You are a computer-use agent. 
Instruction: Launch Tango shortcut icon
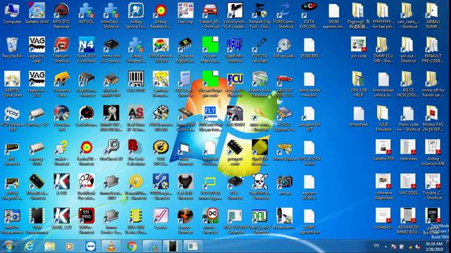tap(185, 221)
